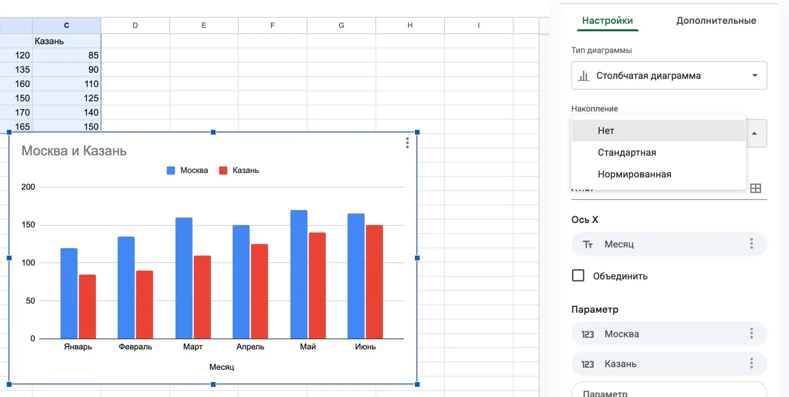Choose Нет in the stacking list
The width and height of the screenshot is (789, 397).
click(x=658, y=131)
